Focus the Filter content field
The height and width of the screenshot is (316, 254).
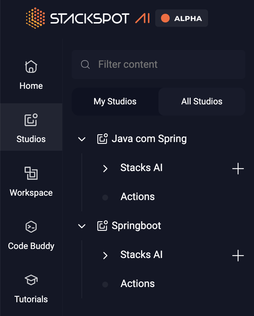[158, 65]
